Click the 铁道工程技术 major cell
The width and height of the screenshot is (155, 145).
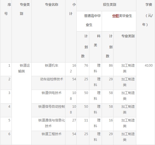[48, 138]
